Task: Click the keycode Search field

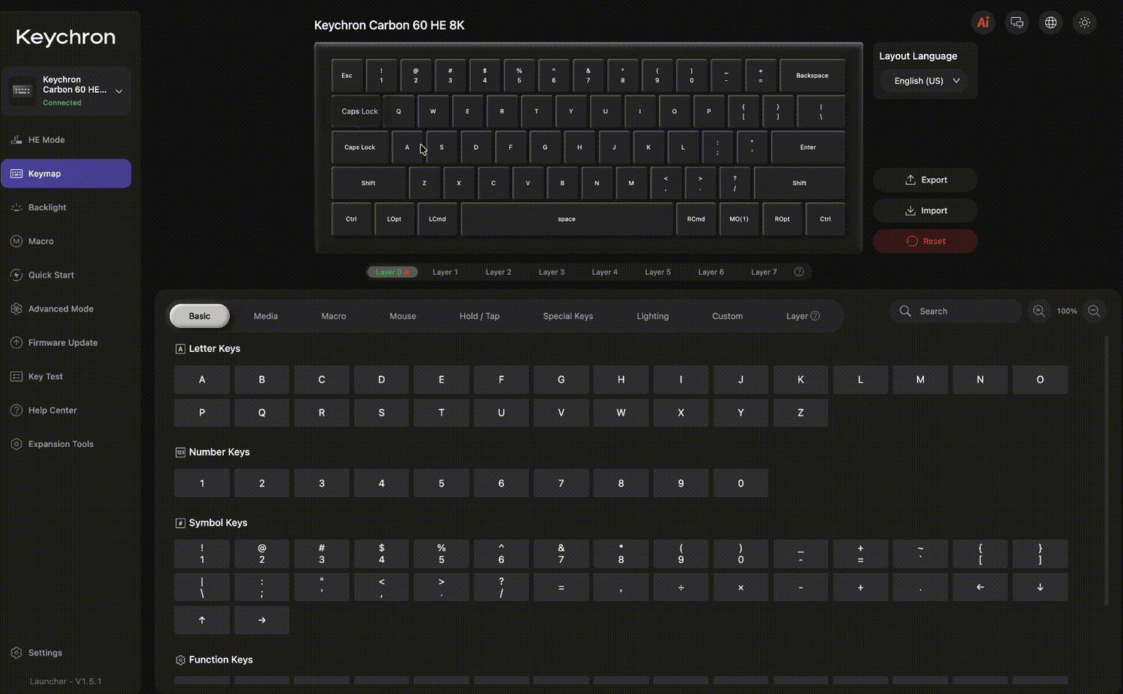Action: click(956, 311)
